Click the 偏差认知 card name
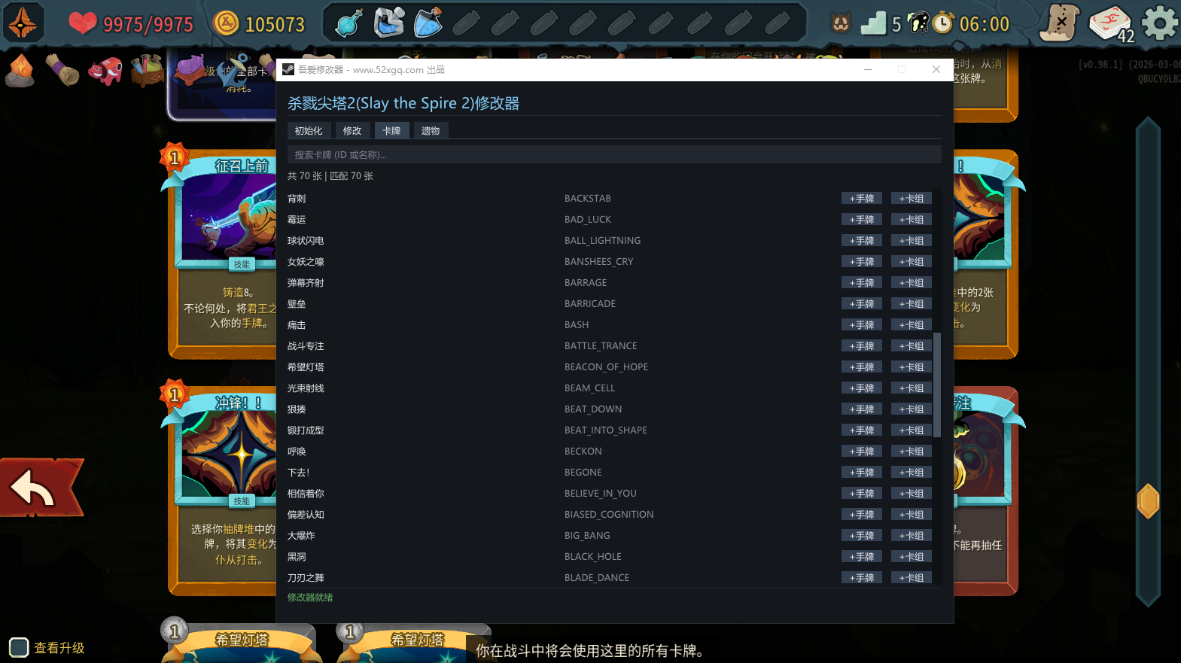 tap(306, 515)
